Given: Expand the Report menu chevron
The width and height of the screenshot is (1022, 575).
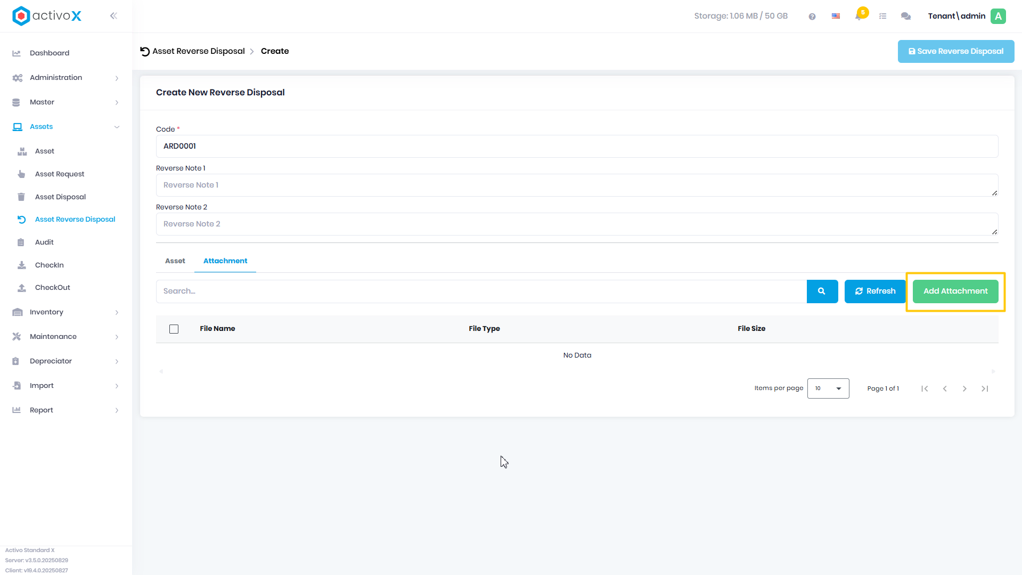Looking at the screenshot, I should 117,411.
